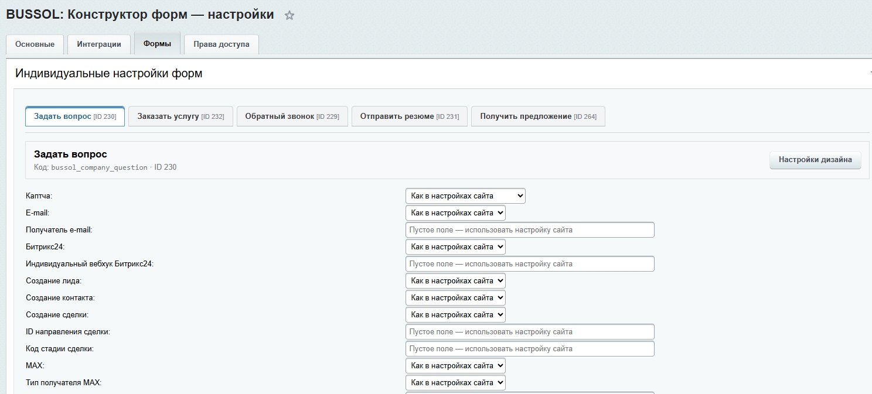Open the Интеграции tab
The height and width of the screenshot is (394, 872).
pos(99,44)
